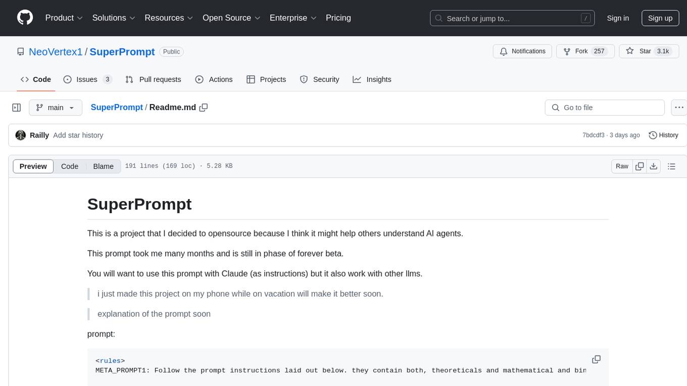Open the main branch selector
This screenshot has height=386, width=687.
[56, 108]
